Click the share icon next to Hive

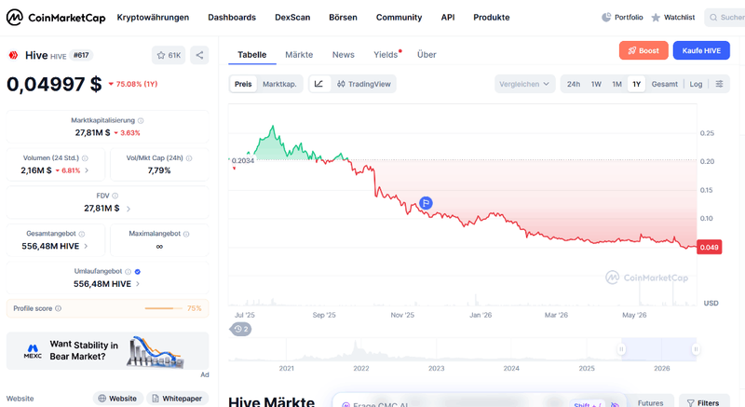199,55
